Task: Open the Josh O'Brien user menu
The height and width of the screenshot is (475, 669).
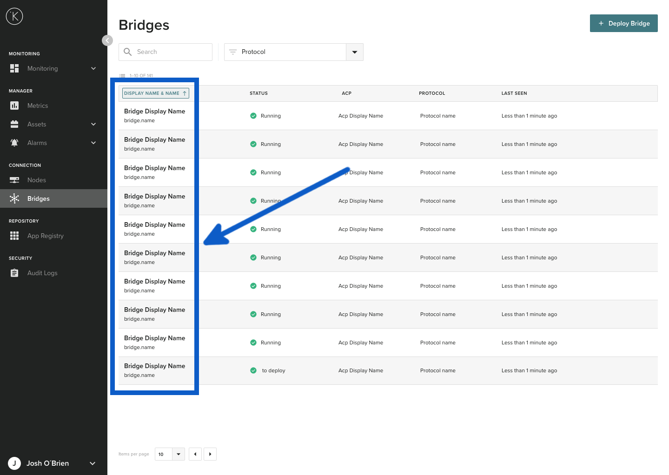Action: 93,463
